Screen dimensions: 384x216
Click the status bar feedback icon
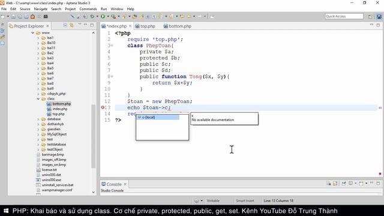coord(196,201)
